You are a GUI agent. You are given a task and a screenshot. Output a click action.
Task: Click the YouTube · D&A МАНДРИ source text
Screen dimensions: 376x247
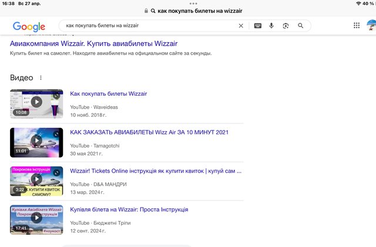(x=98, y=184)
